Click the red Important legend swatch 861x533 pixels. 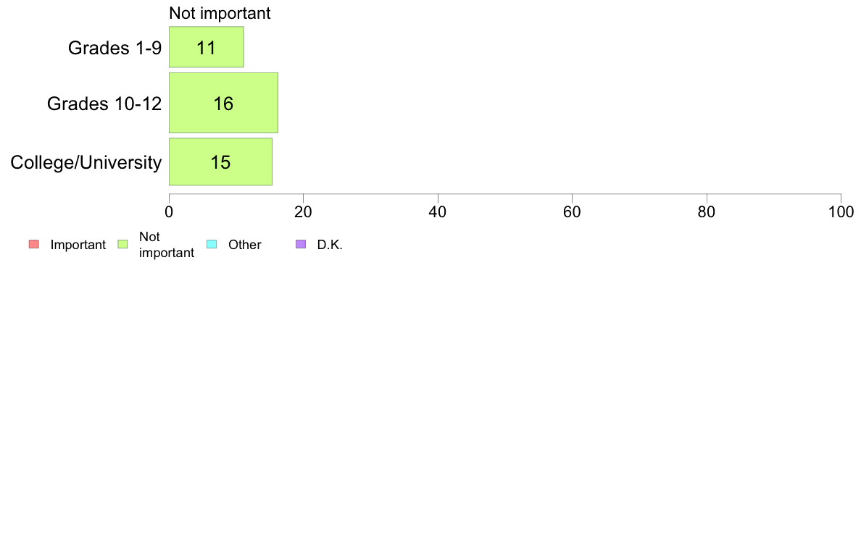point(34,244)
